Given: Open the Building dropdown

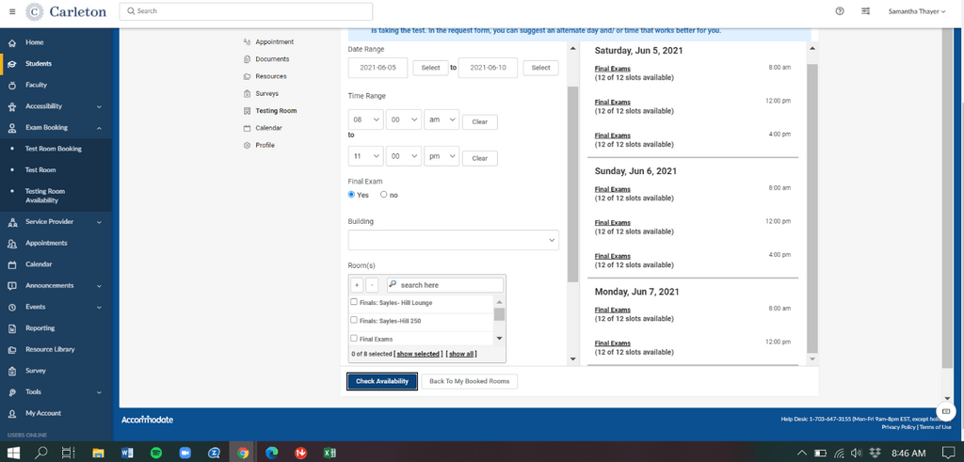Looking at the screenshot, I should point(453,240).
